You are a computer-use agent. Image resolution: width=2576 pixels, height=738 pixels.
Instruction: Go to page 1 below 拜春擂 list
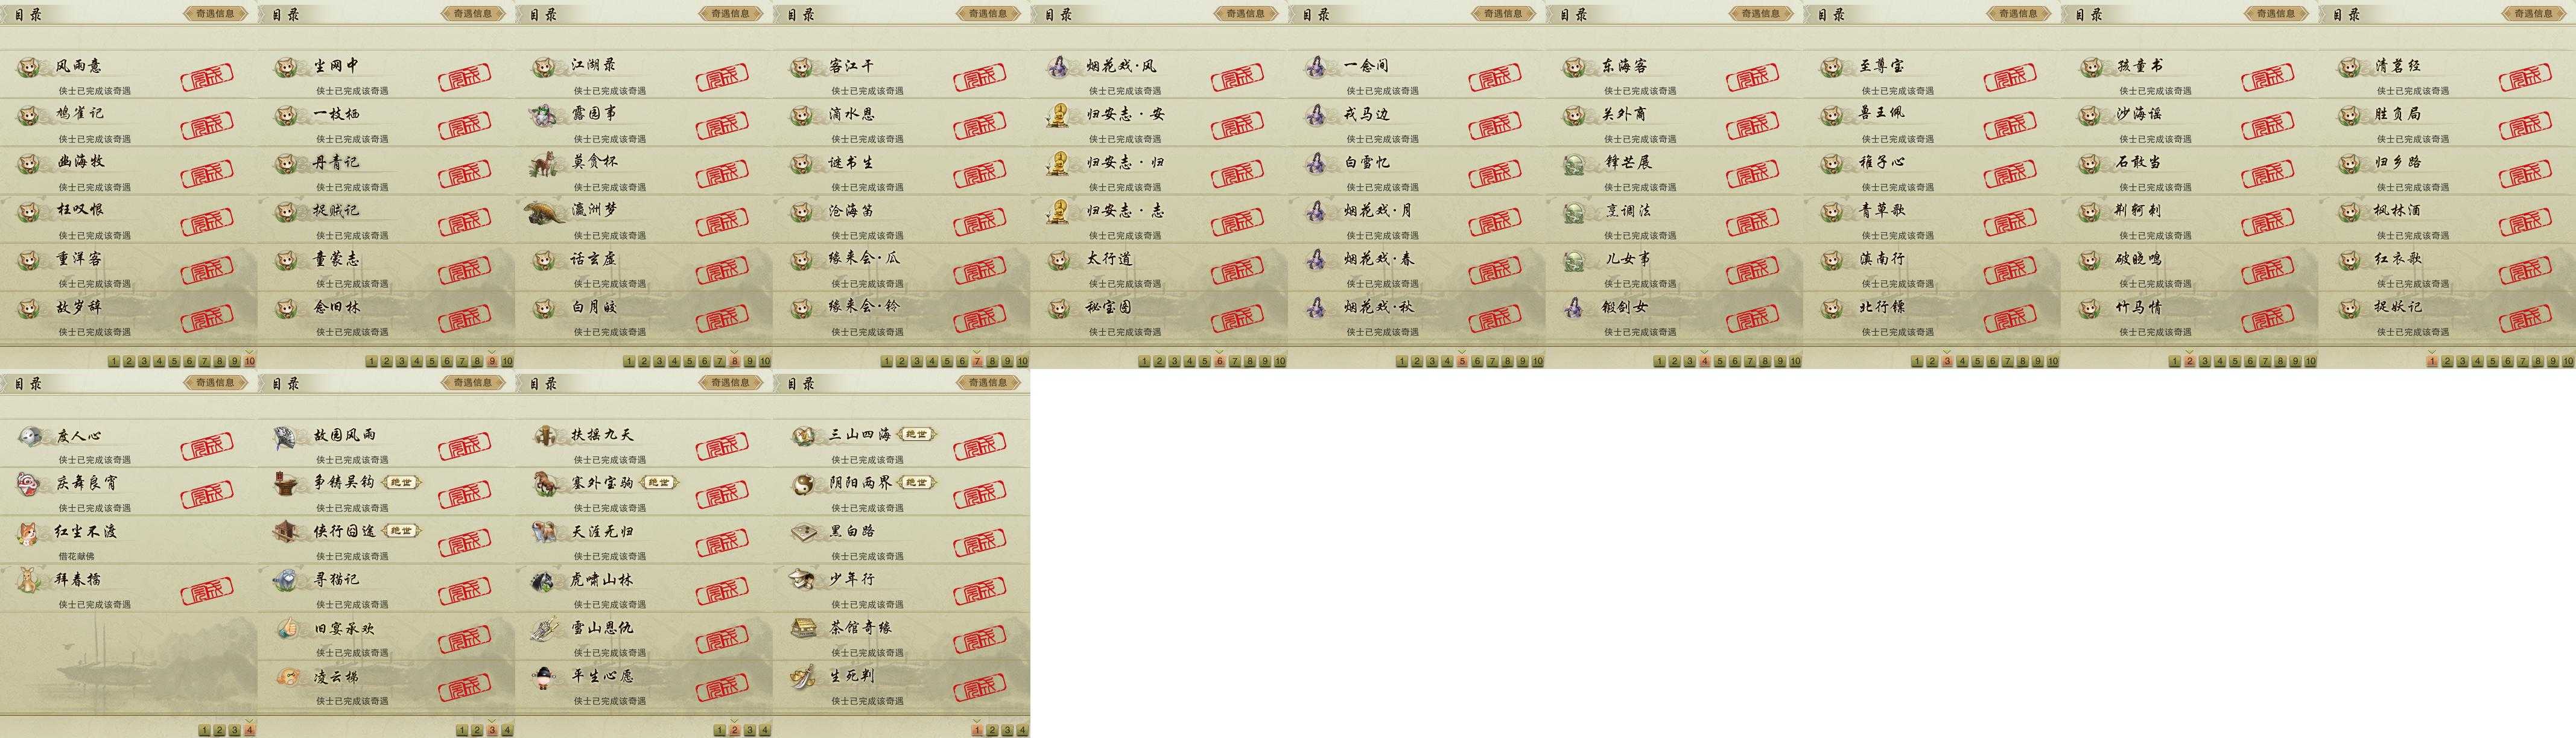coord(204,730)
